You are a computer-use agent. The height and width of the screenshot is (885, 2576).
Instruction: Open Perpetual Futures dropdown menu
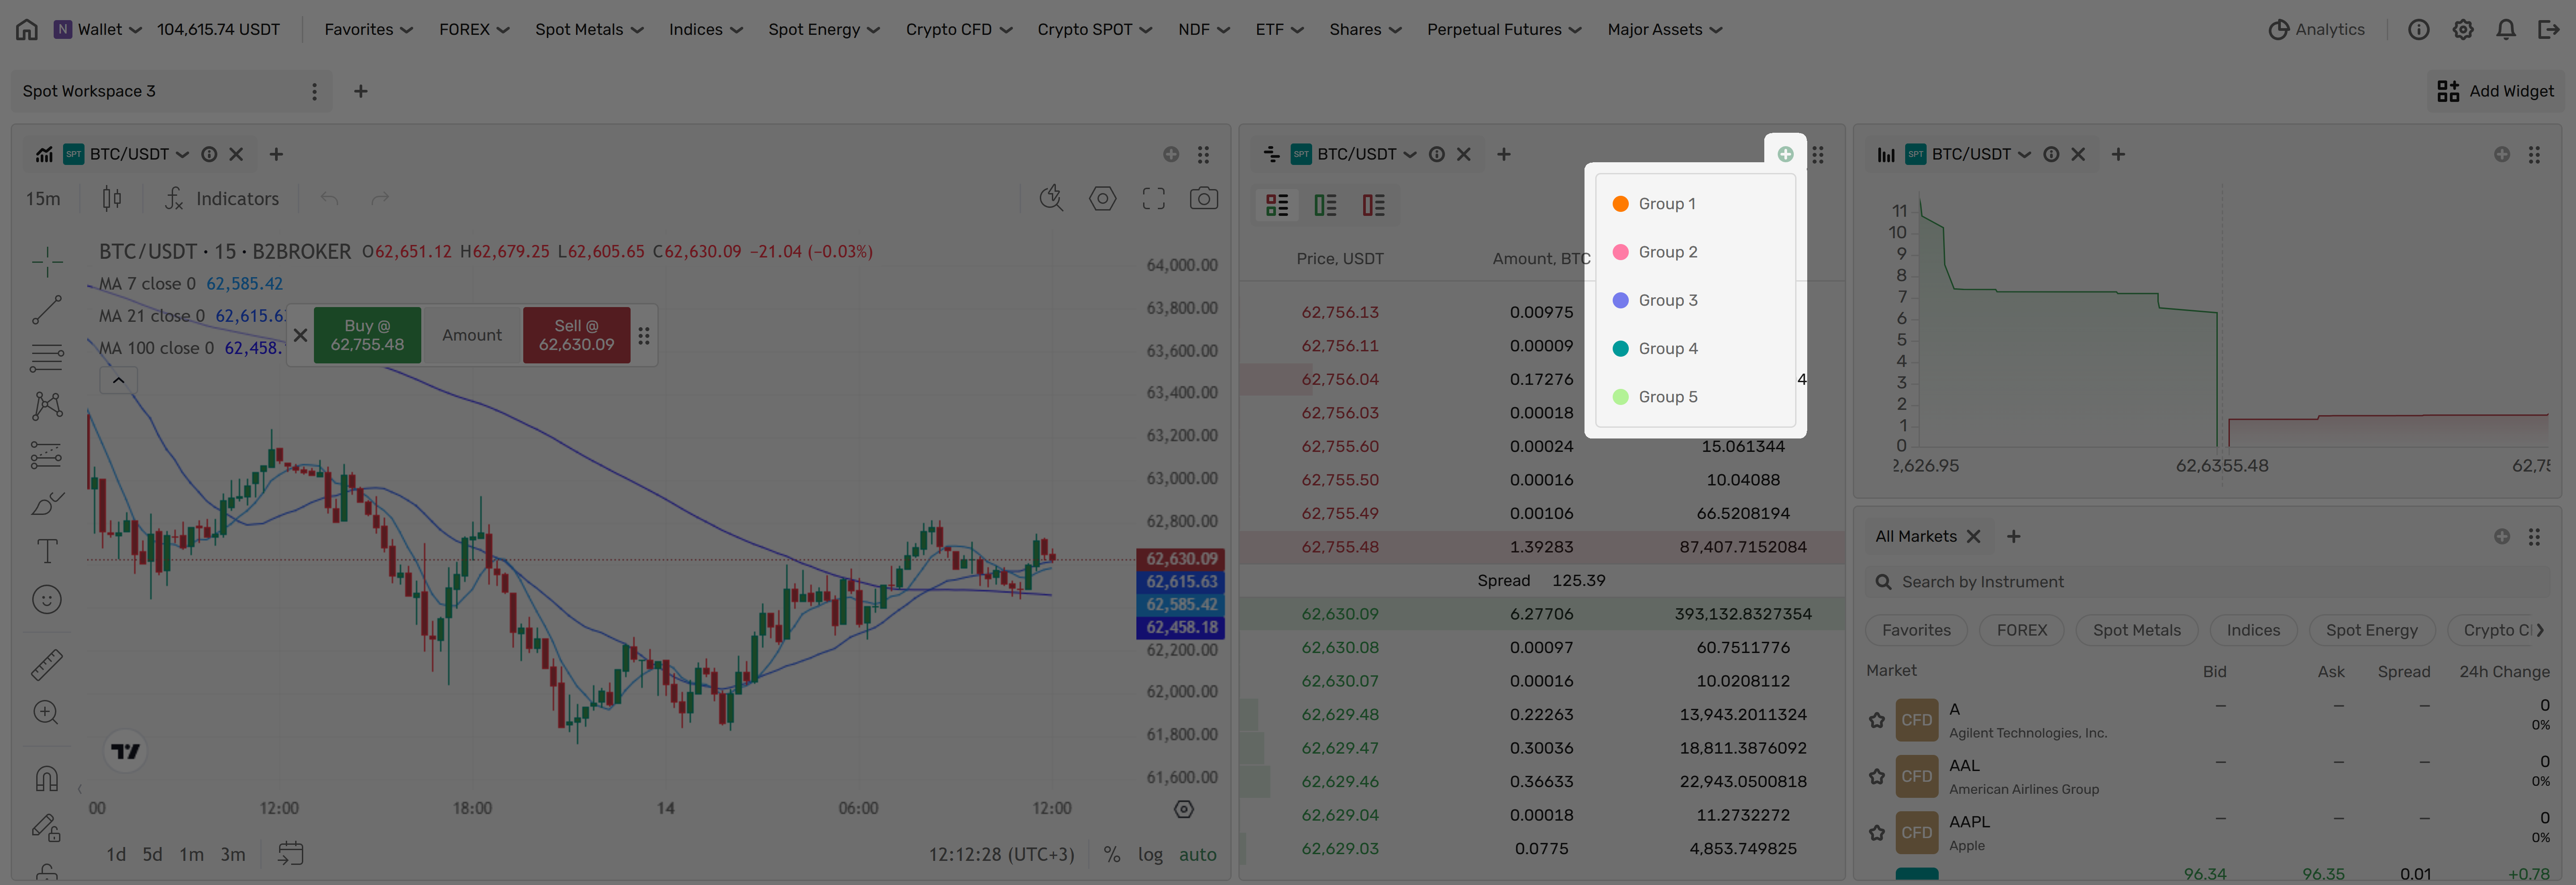tap(1504, 29)
